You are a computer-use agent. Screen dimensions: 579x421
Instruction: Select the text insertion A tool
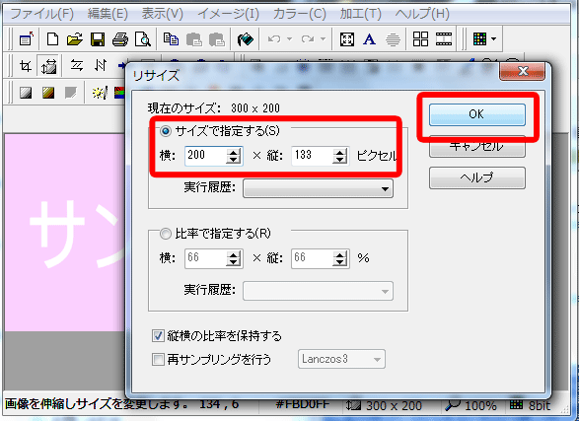(x=369, y=39)
